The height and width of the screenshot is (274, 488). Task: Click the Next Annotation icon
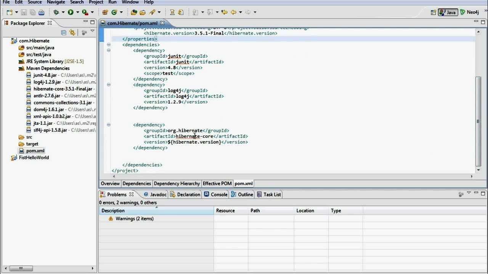[x=196, y=12]
